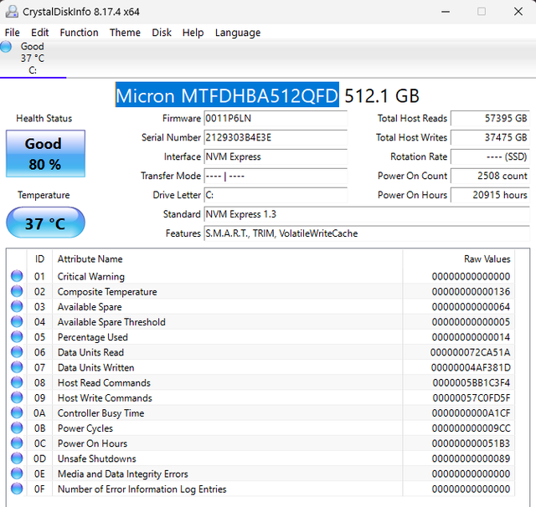Click the status orb for Unsafe Shutdowns
536x507 pixels.
pos(17,458)
